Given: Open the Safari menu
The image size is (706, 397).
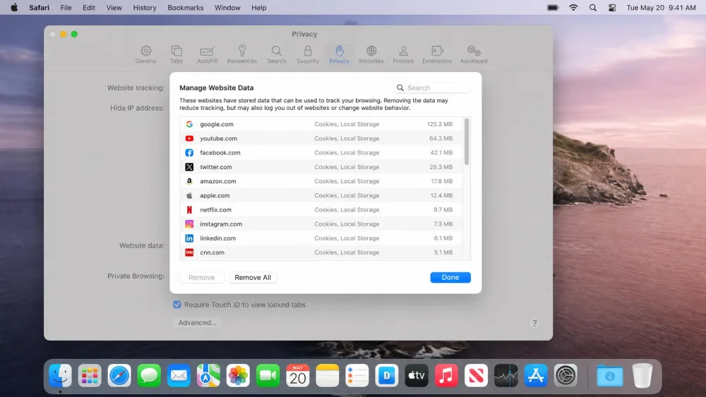Looking at the screenshot, I should pos(39,8).
